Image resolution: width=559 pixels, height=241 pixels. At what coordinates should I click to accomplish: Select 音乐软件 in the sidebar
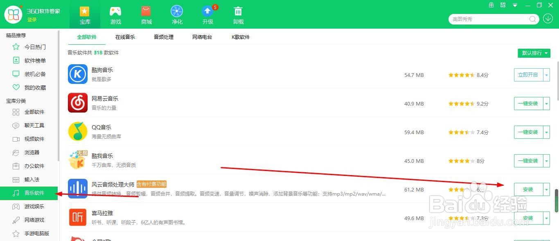29,193
